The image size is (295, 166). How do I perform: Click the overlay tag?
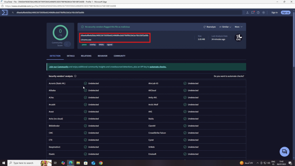pos(93,45)
